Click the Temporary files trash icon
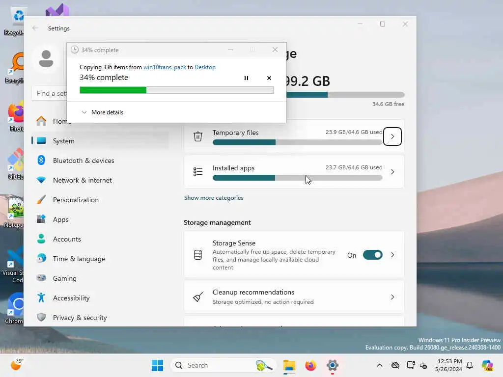Image resolution: width=503 pixels, height=377 pixels. pyautogui.click(x=198, y=136)
